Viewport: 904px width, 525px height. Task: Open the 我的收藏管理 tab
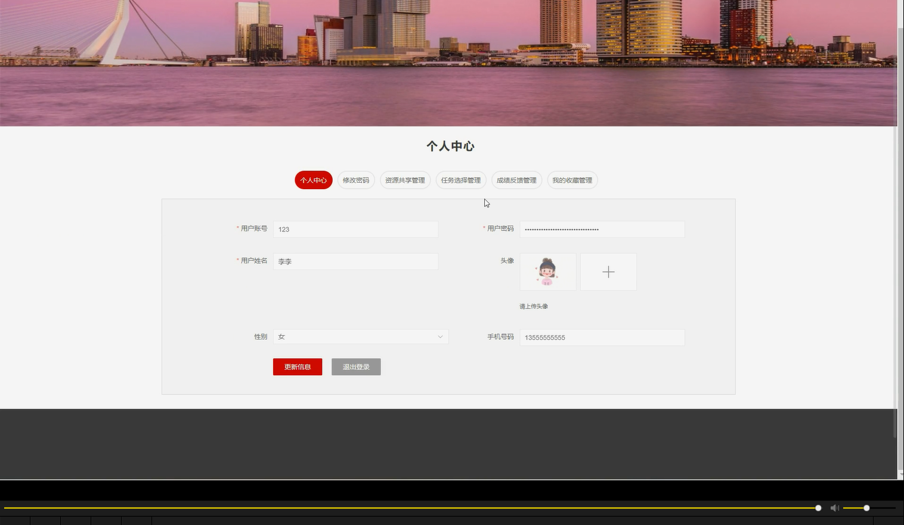pos(571,180)
